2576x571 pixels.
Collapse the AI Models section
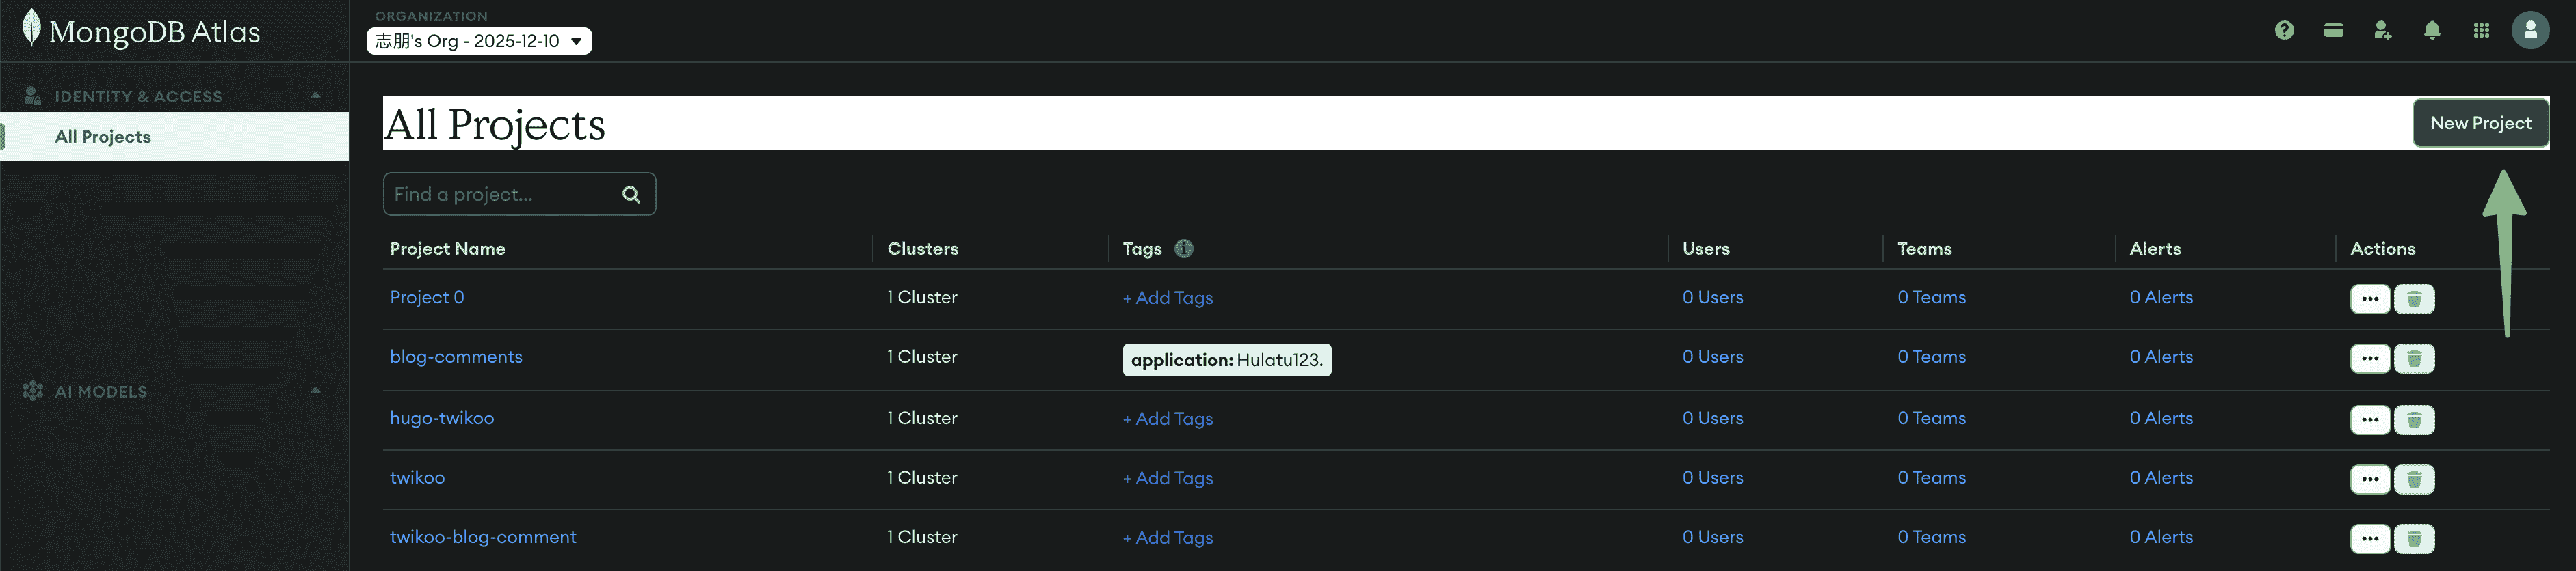point(315,390)
